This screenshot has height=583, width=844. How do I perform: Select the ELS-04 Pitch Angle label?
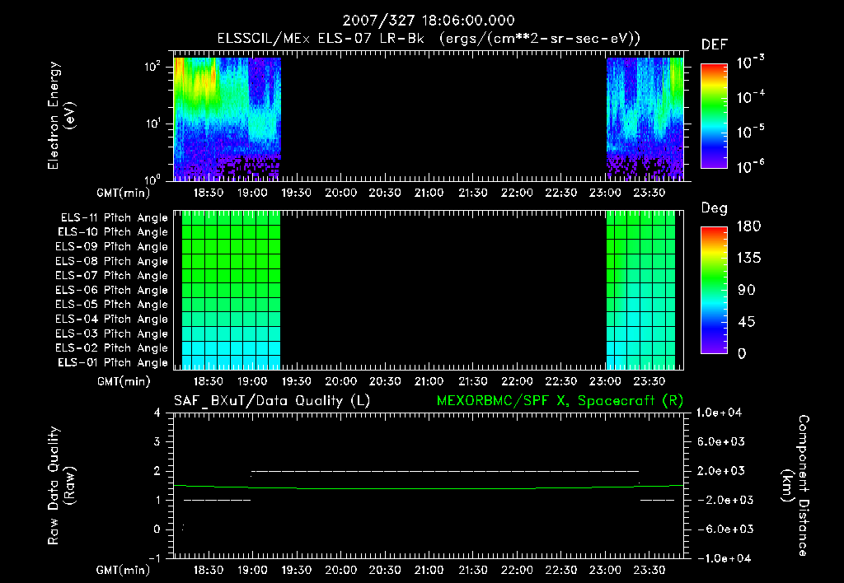111,319
